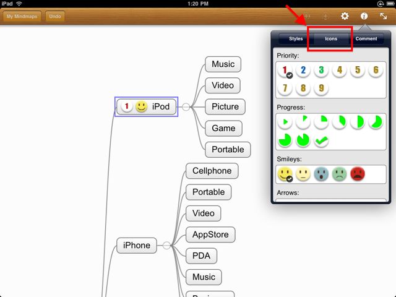Select the Portable node under iPod

tap(228, 150)
